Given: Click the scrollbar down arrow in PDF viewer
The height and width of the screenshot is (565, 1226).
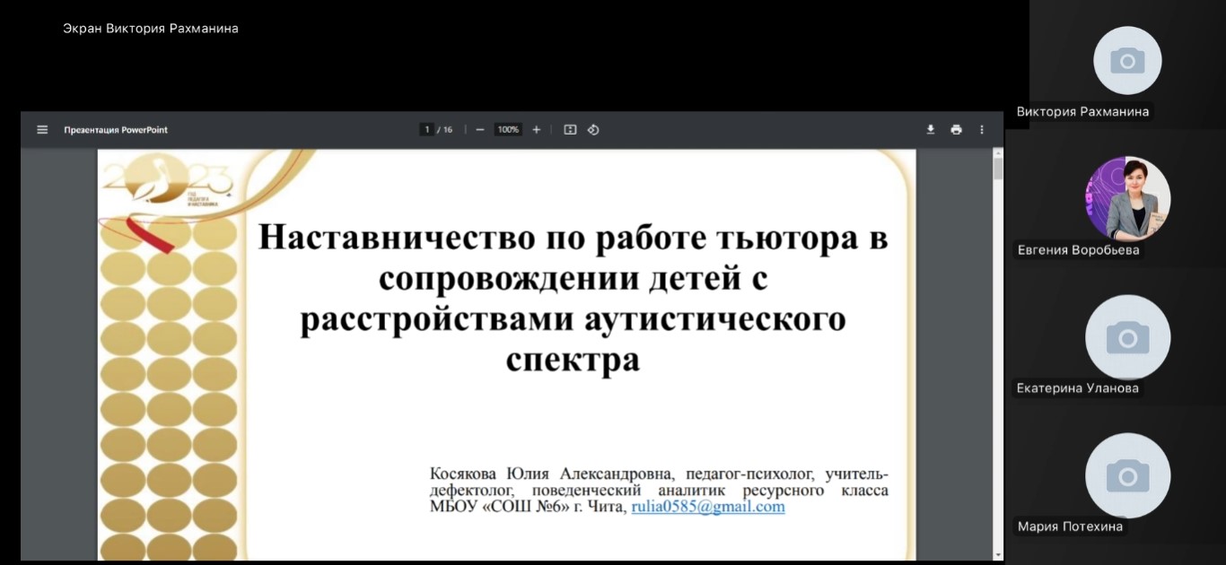Looking at the screenshot, I should (x=997, y=554).
